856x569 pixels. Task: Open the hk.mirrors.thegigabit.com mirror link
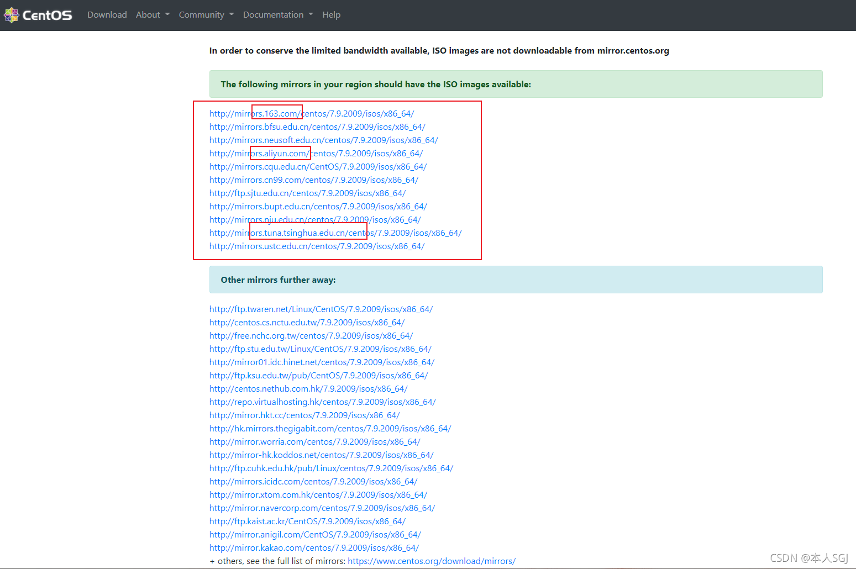point(330,429)
